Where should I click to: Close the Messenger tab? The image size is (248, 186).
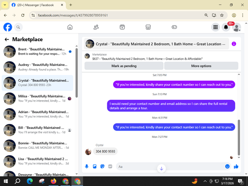62,5
